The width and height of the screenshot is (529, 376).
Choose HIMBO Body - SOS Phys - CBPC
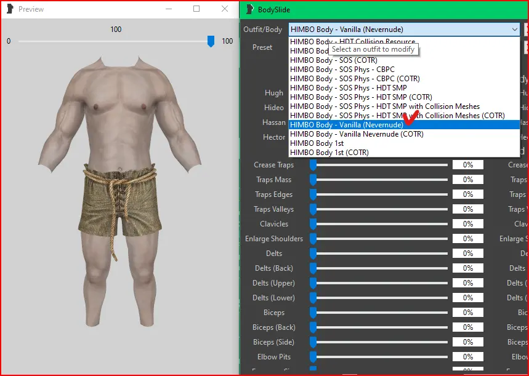[404, 69]
